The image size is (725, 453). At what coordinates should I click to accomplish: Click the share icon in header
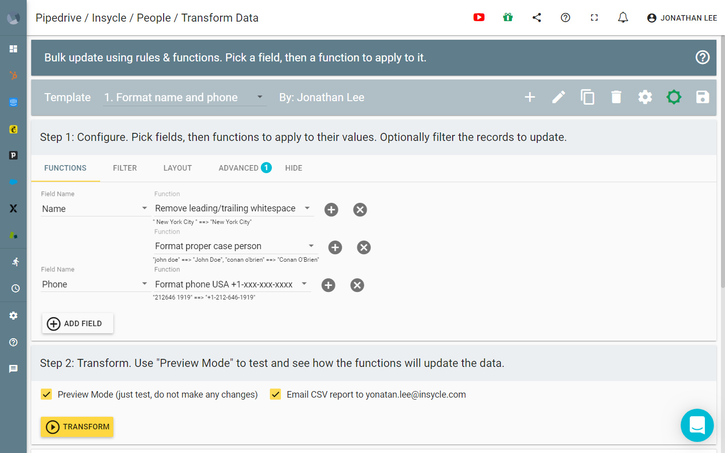point(537,18)
